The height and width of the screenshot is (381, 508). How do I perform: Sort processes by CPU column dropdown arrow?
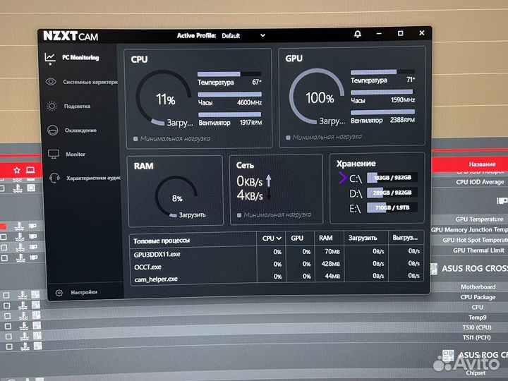(279, 238)
